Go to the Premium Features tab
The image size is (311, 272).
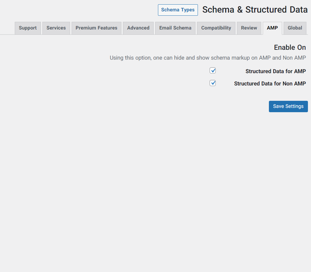96,28
